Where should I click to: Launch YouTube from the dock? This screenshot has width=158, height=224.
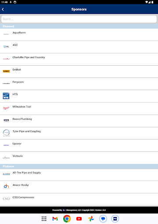[79, 219]
